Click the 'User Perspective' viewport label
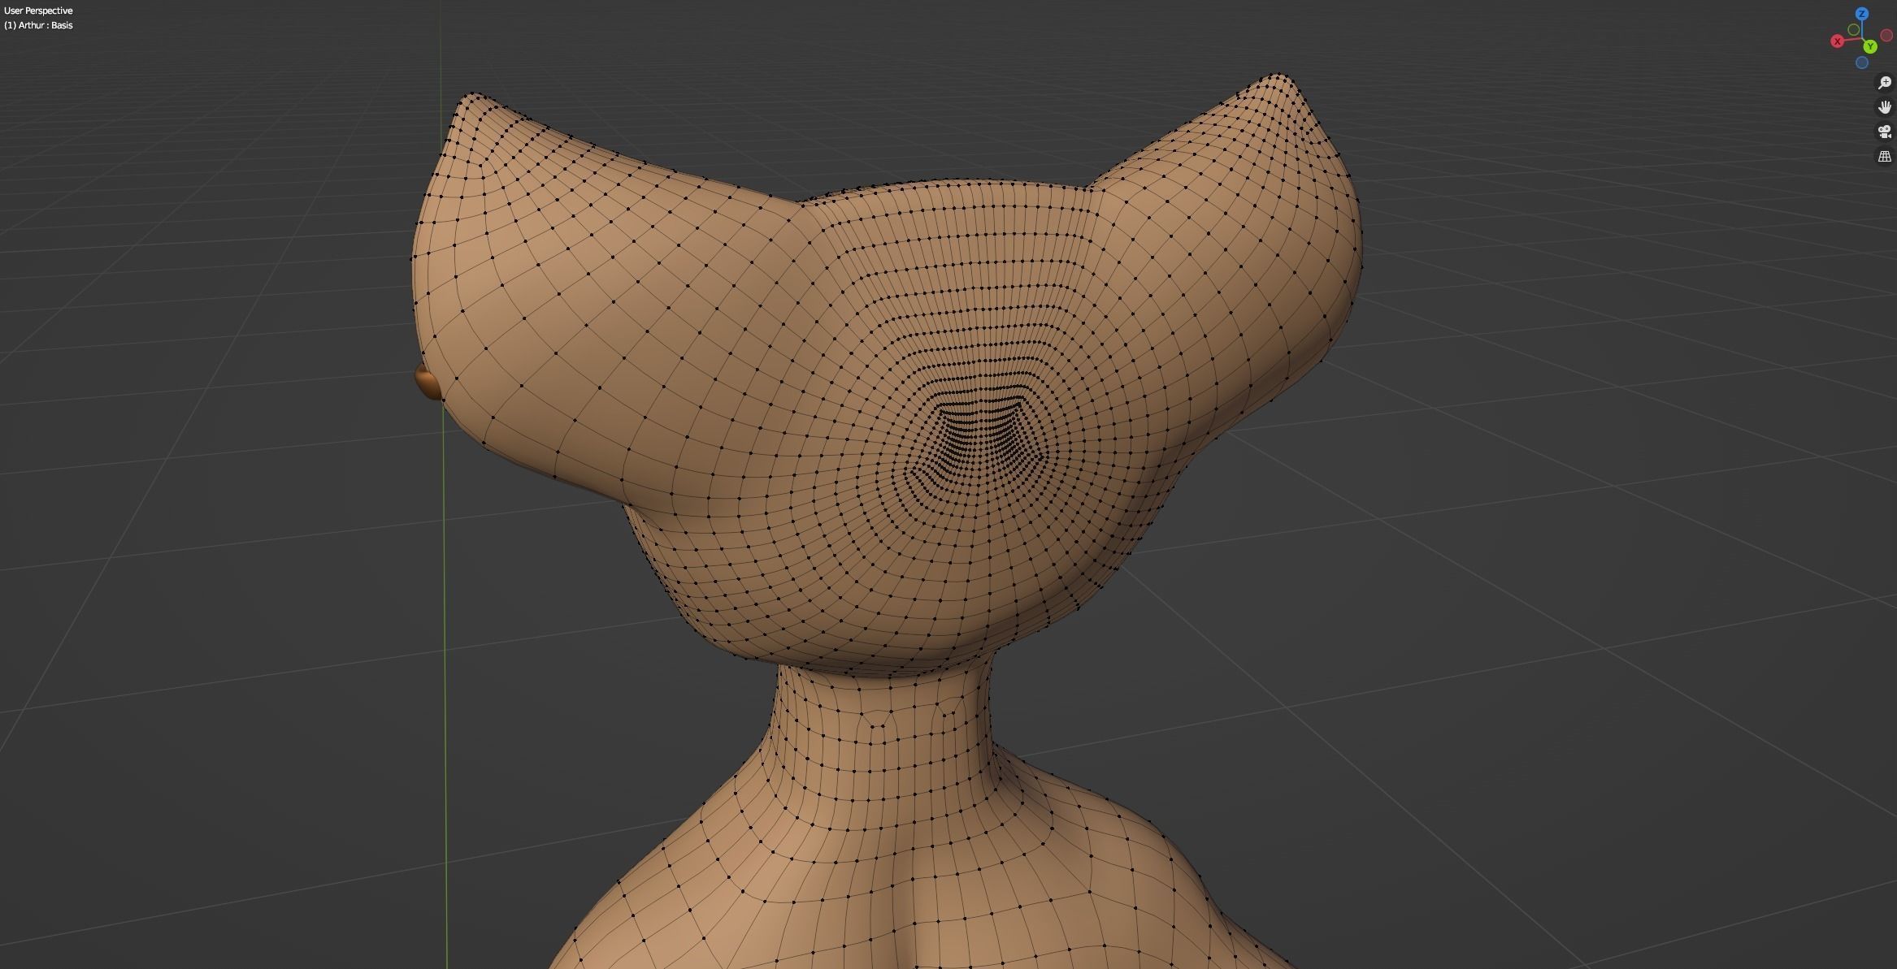The image size is (1897, 969). pos(38,11)
